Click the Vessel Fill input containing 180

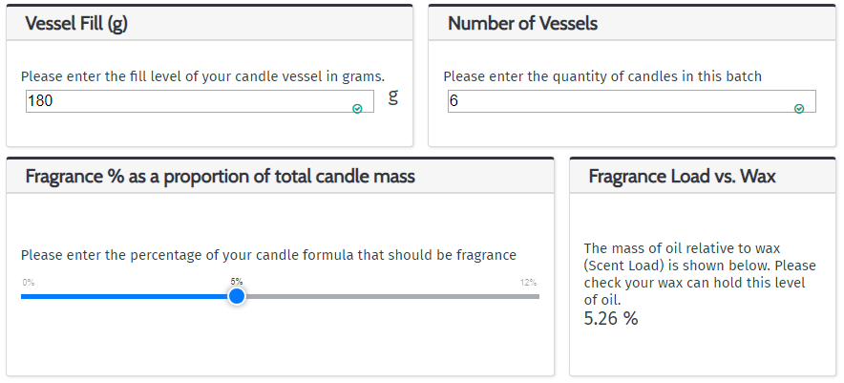pos(200,101)
